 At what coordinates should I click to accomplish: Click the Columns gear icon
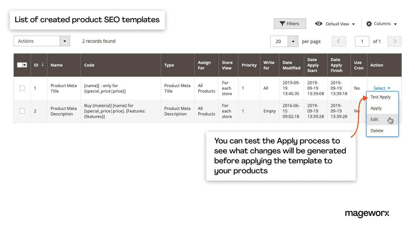pos(369,23)
